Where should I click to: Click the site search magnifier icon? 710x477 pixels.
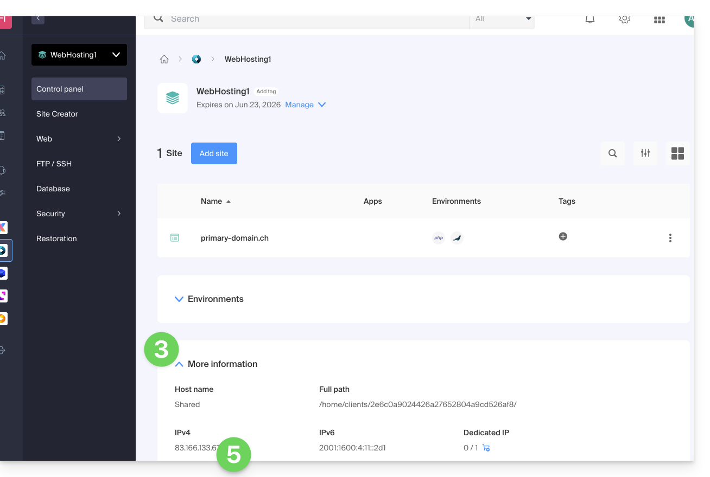[x=613, y=153]
